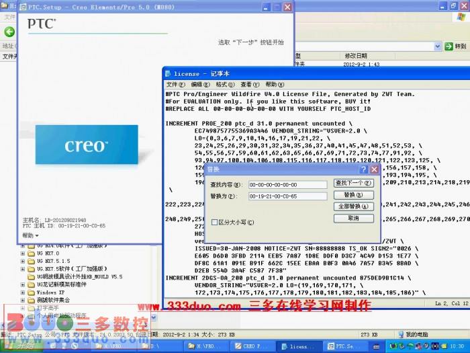Click the briefcase icon on the taskbar
The width and height of the screenshot is (470, 353).
377,346
